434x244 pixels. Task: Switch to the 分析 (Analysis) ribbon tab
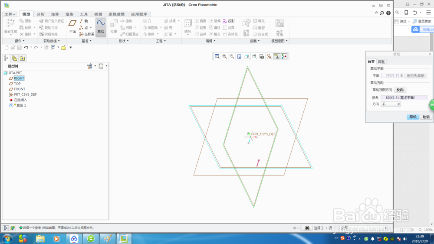[40, 14]
